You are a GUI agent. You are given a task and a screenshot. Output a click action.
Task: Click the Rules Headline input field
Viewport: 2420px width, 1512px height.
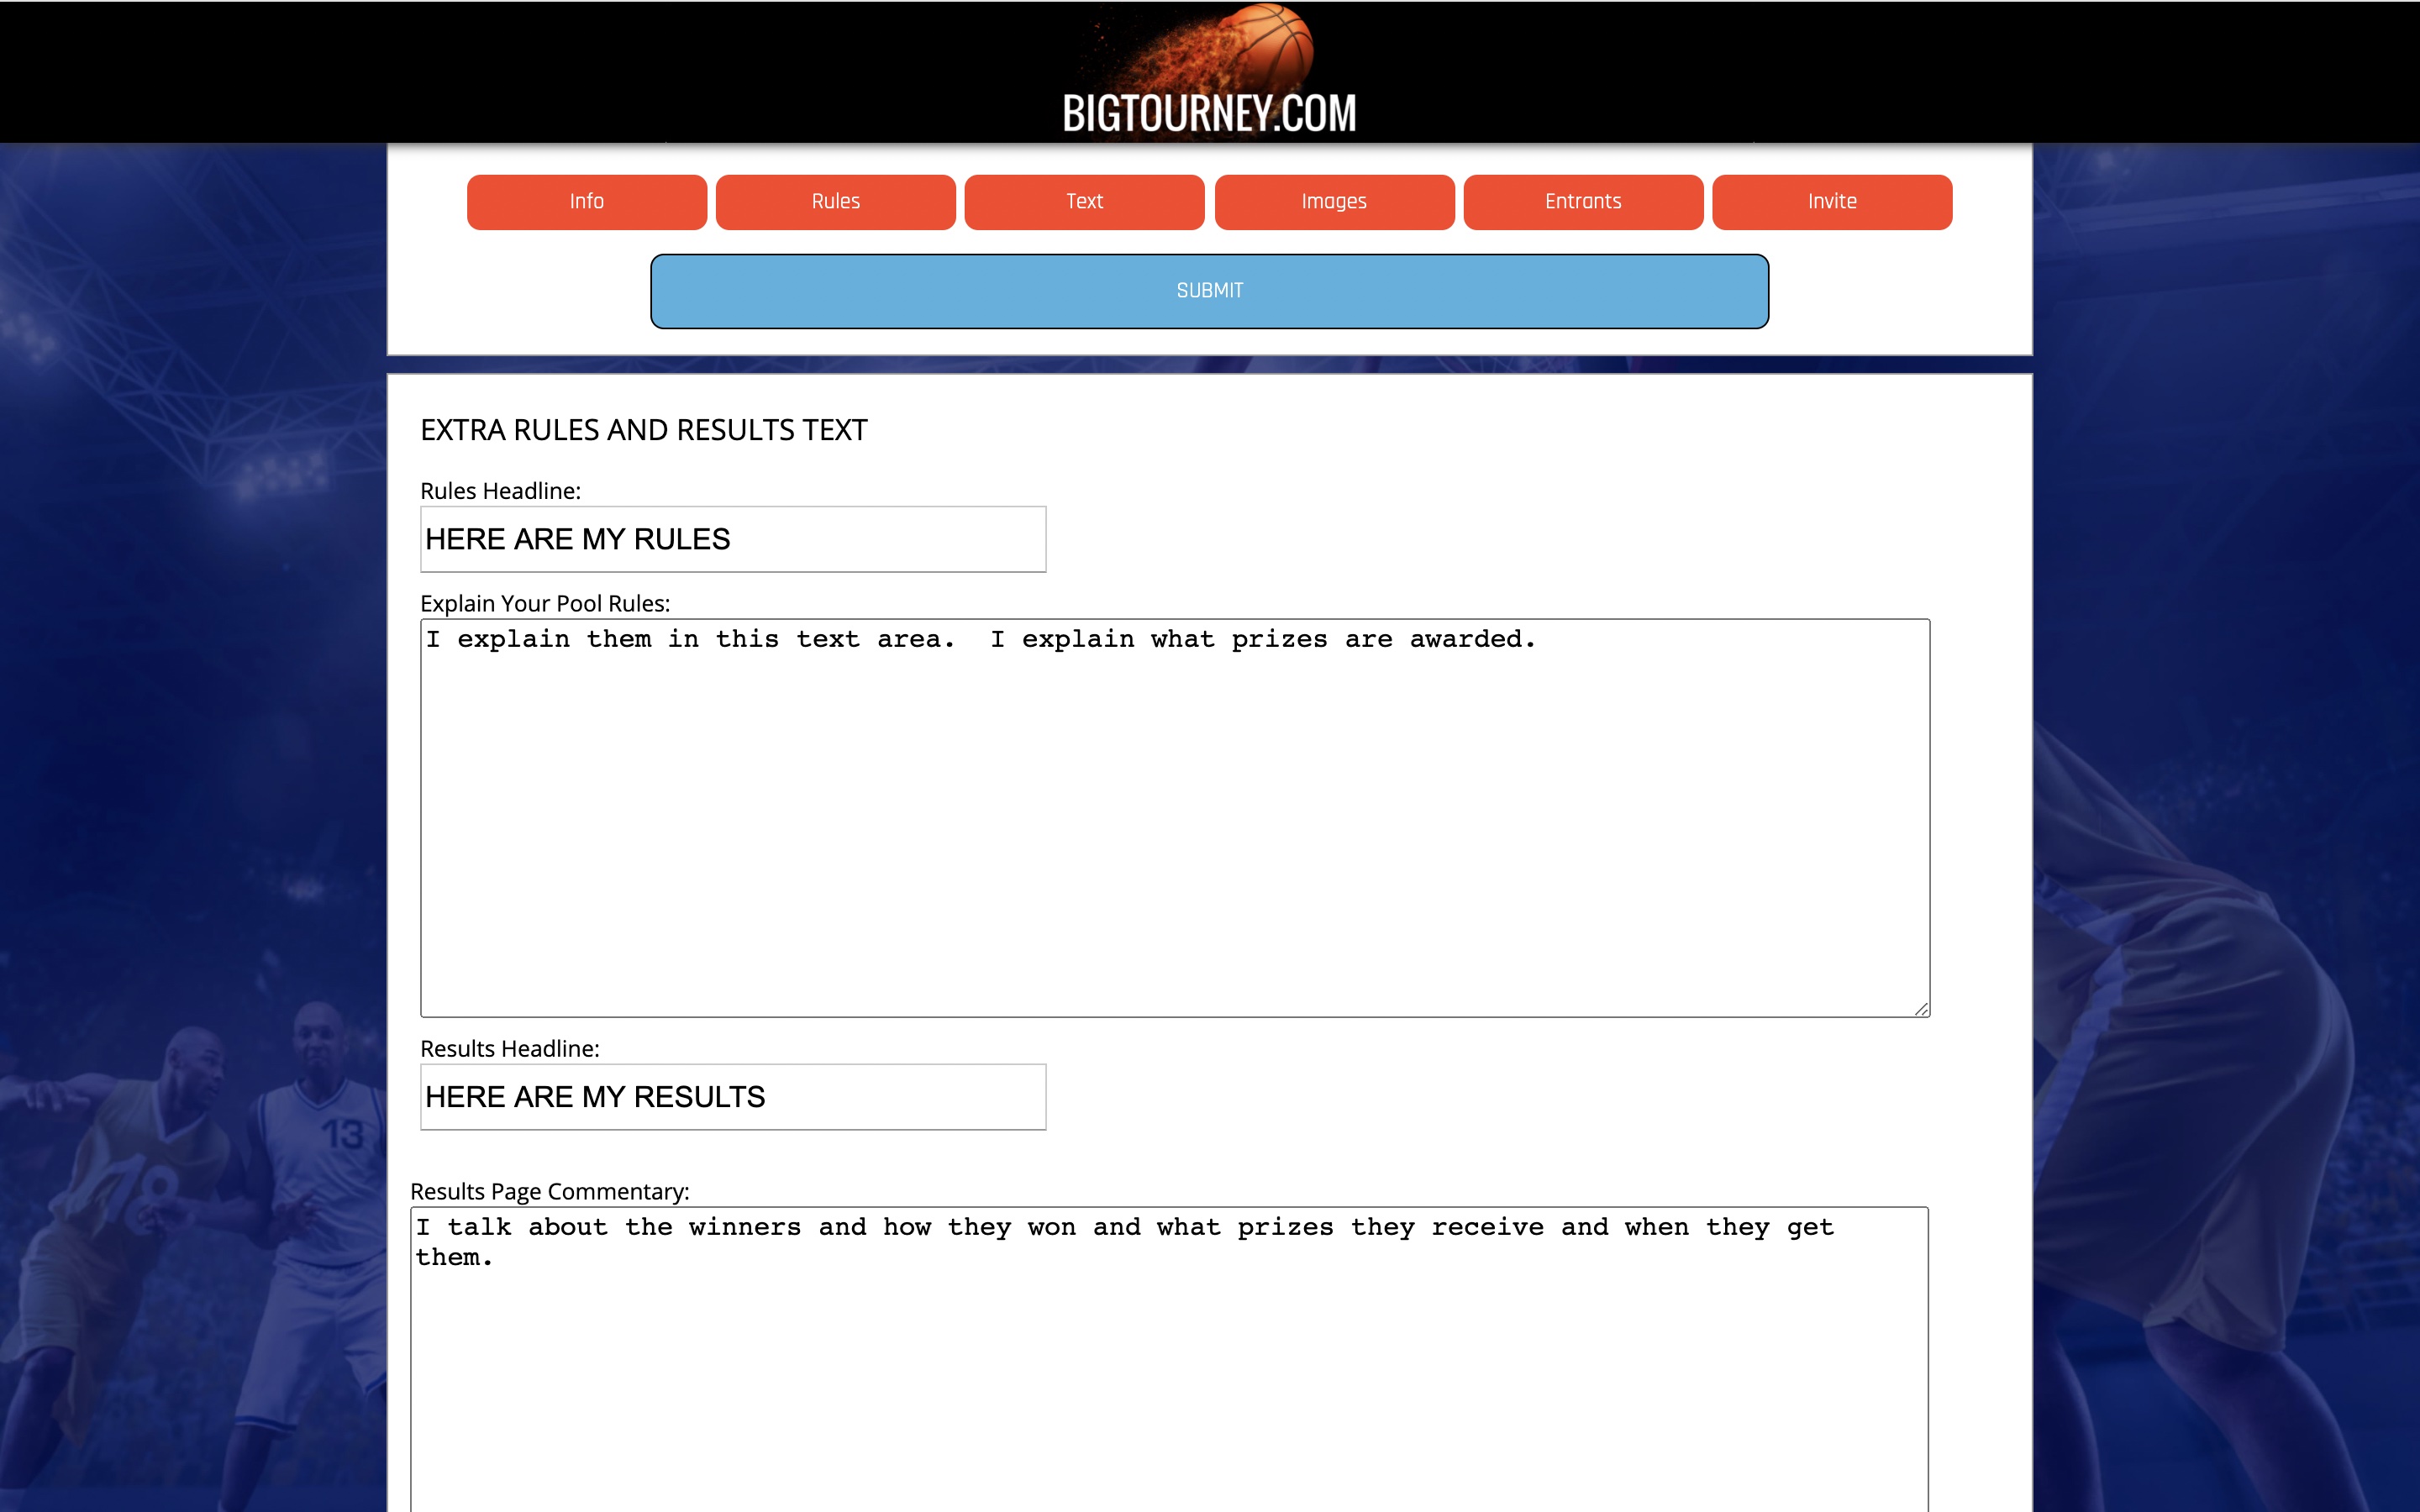point(732,538)
